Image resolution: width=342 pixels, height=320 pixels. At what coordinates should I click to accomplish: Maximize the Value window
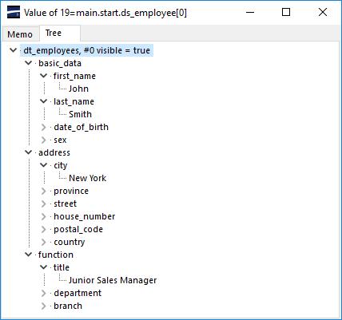pos(286,12)
